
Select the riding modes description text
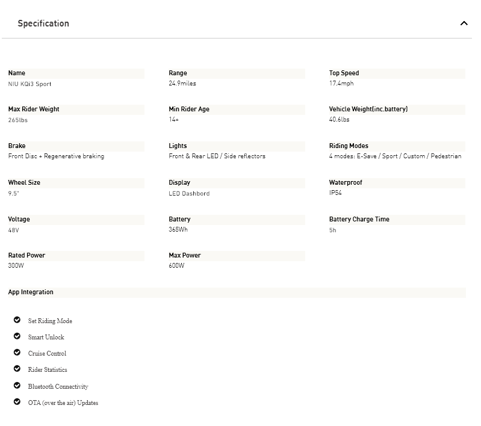point(395,156)
